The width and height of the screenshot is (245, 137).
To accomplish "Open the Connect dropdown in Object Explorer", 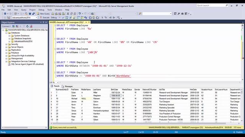I will tap(7, 26).
